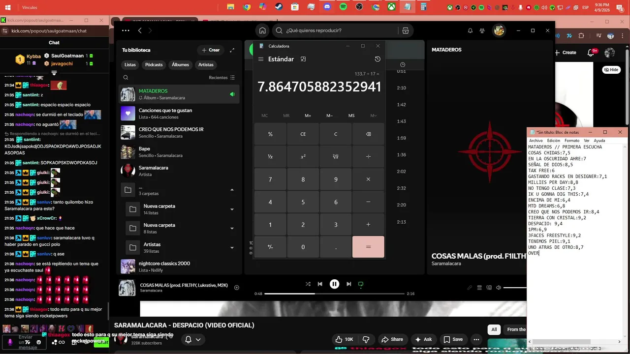Open Formato menu in Notepad

[x=572, y=141]
